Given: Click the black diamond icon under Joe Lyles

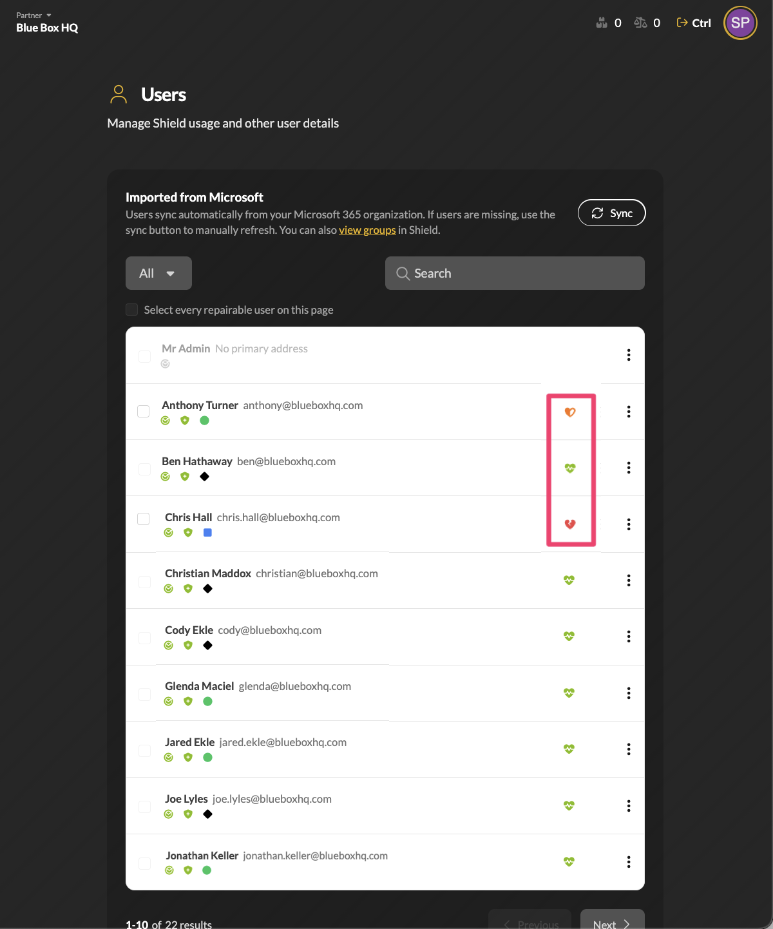Looking at the screenshot, I should (207, 814).
